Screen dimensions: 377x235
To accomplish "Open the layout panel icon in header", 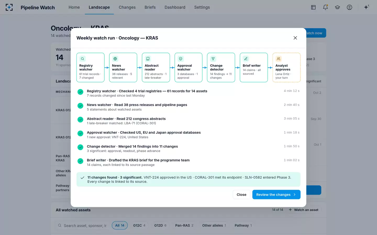I will pos(313,7).
